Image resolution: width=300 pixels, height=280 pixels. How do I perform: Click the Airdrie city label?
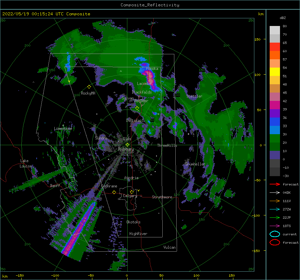(131, 178)
